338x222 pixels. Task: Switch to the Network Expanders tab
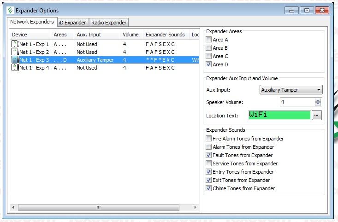tap(32, 22)
